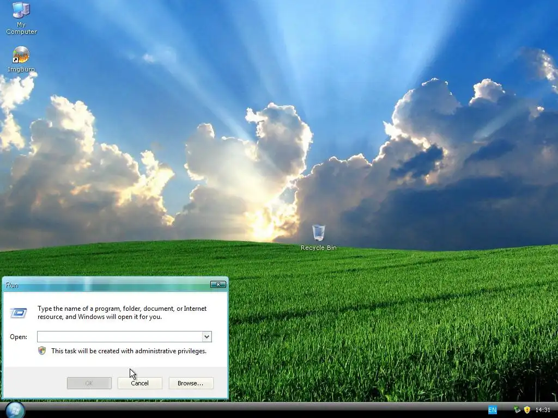
Task: Click the Browse... button
Action: [191, 383]
